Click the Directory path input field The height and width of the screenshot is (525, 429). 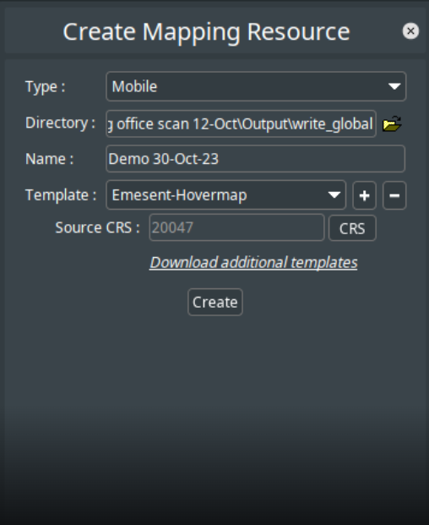click(x=241, y=123)
